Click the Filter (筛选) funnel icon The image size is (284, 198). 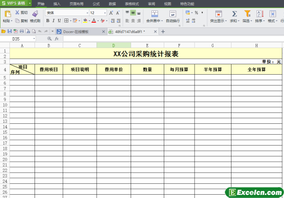pos(247,14)
